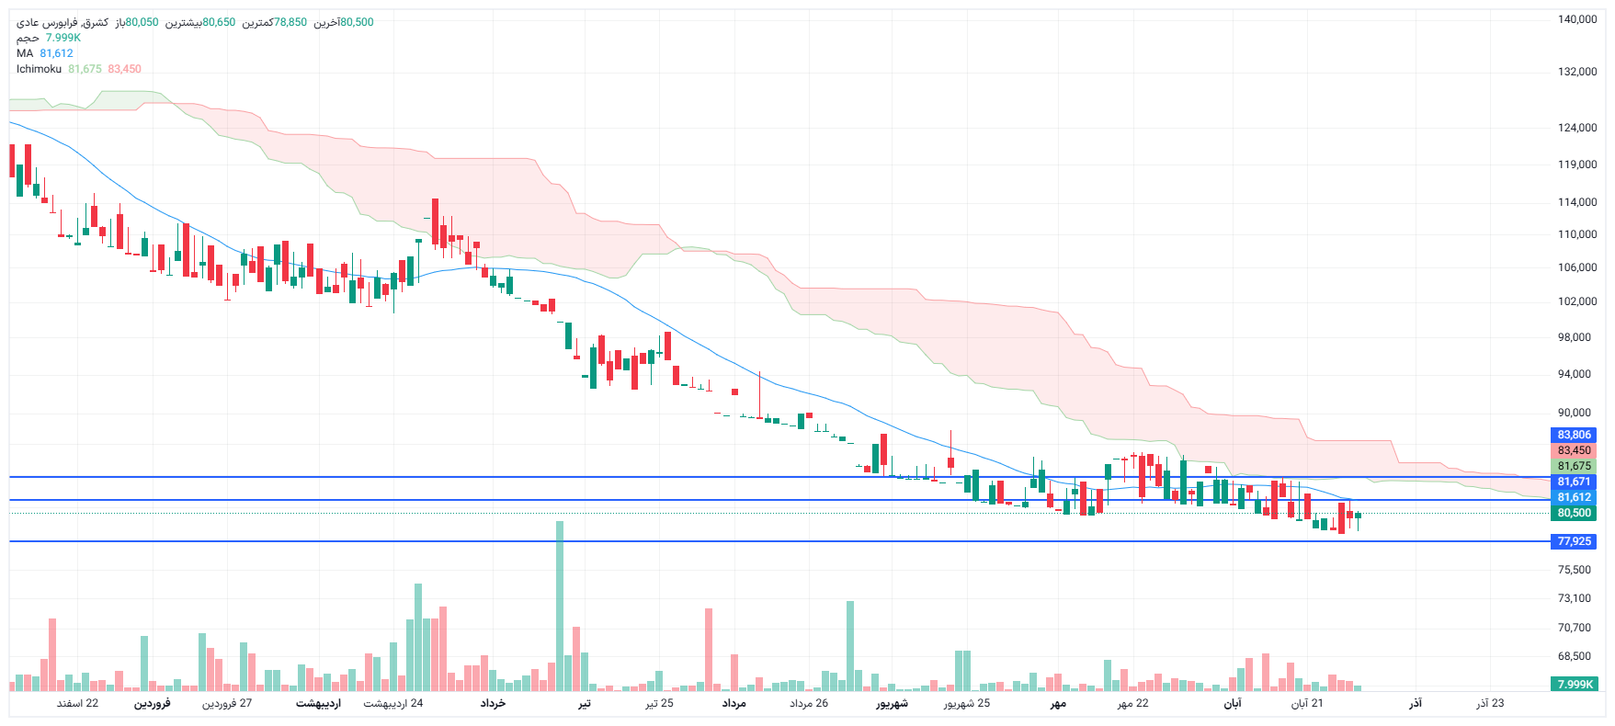Select the شهریور month on time axis
The height and width of the screenshot is (726, 1615).
coord(892,703)
